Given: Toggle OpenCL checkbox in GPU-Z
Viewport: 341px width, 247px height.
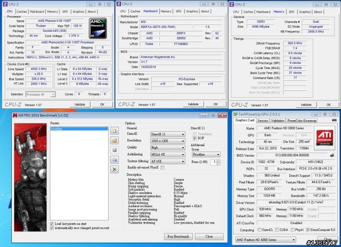Looking at the screenshot, I should [x=259, y=229].
